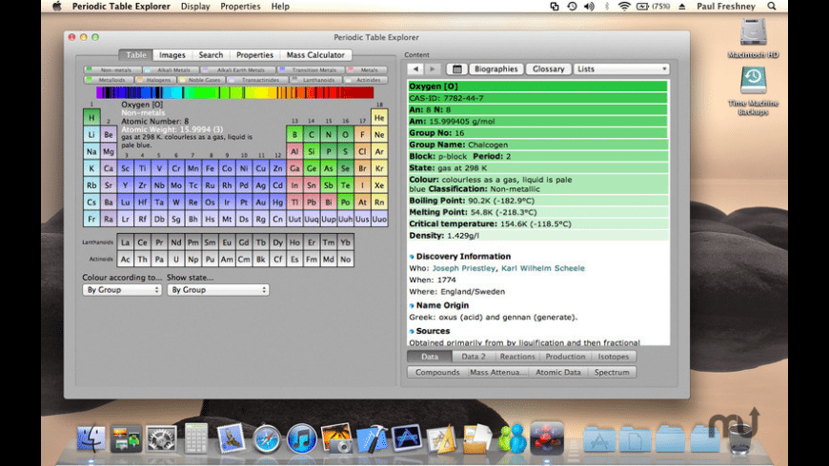Open the Karl Wilhelm Scheele link
Viewport: 829px width, 466px height.
pyautogui.click(x=543, y=268)
